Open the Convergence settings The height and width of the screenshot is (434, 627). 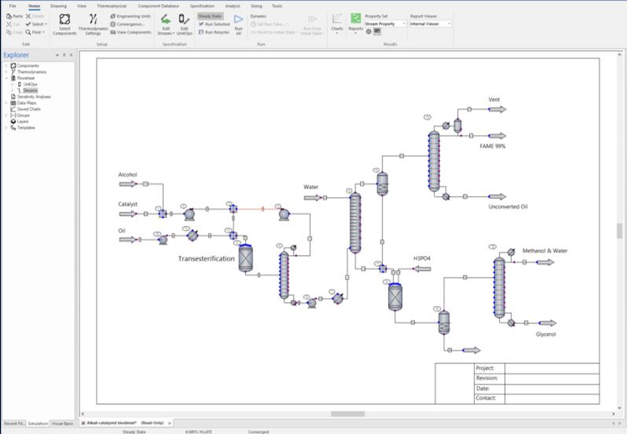127,24
